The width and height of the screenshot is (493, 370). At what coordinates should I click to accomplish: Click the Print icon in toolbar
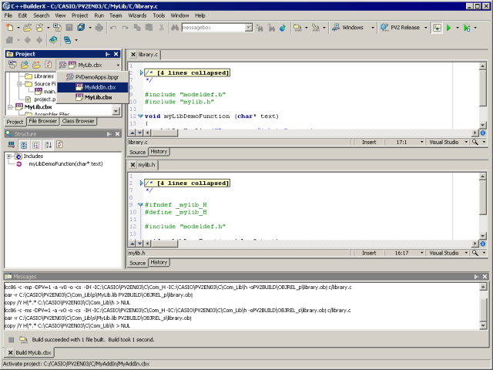coord(99,28)
